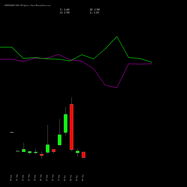
Task: Click the '02 Sep' date axis label
Action: tap(71, 178)
